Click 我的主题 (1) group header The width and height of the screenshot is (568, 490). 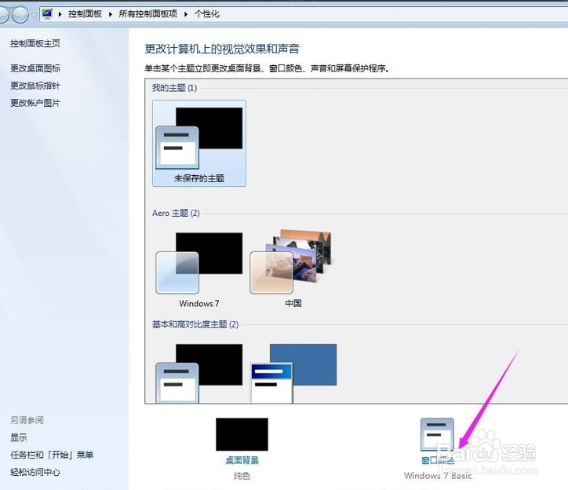click(175, 88)
